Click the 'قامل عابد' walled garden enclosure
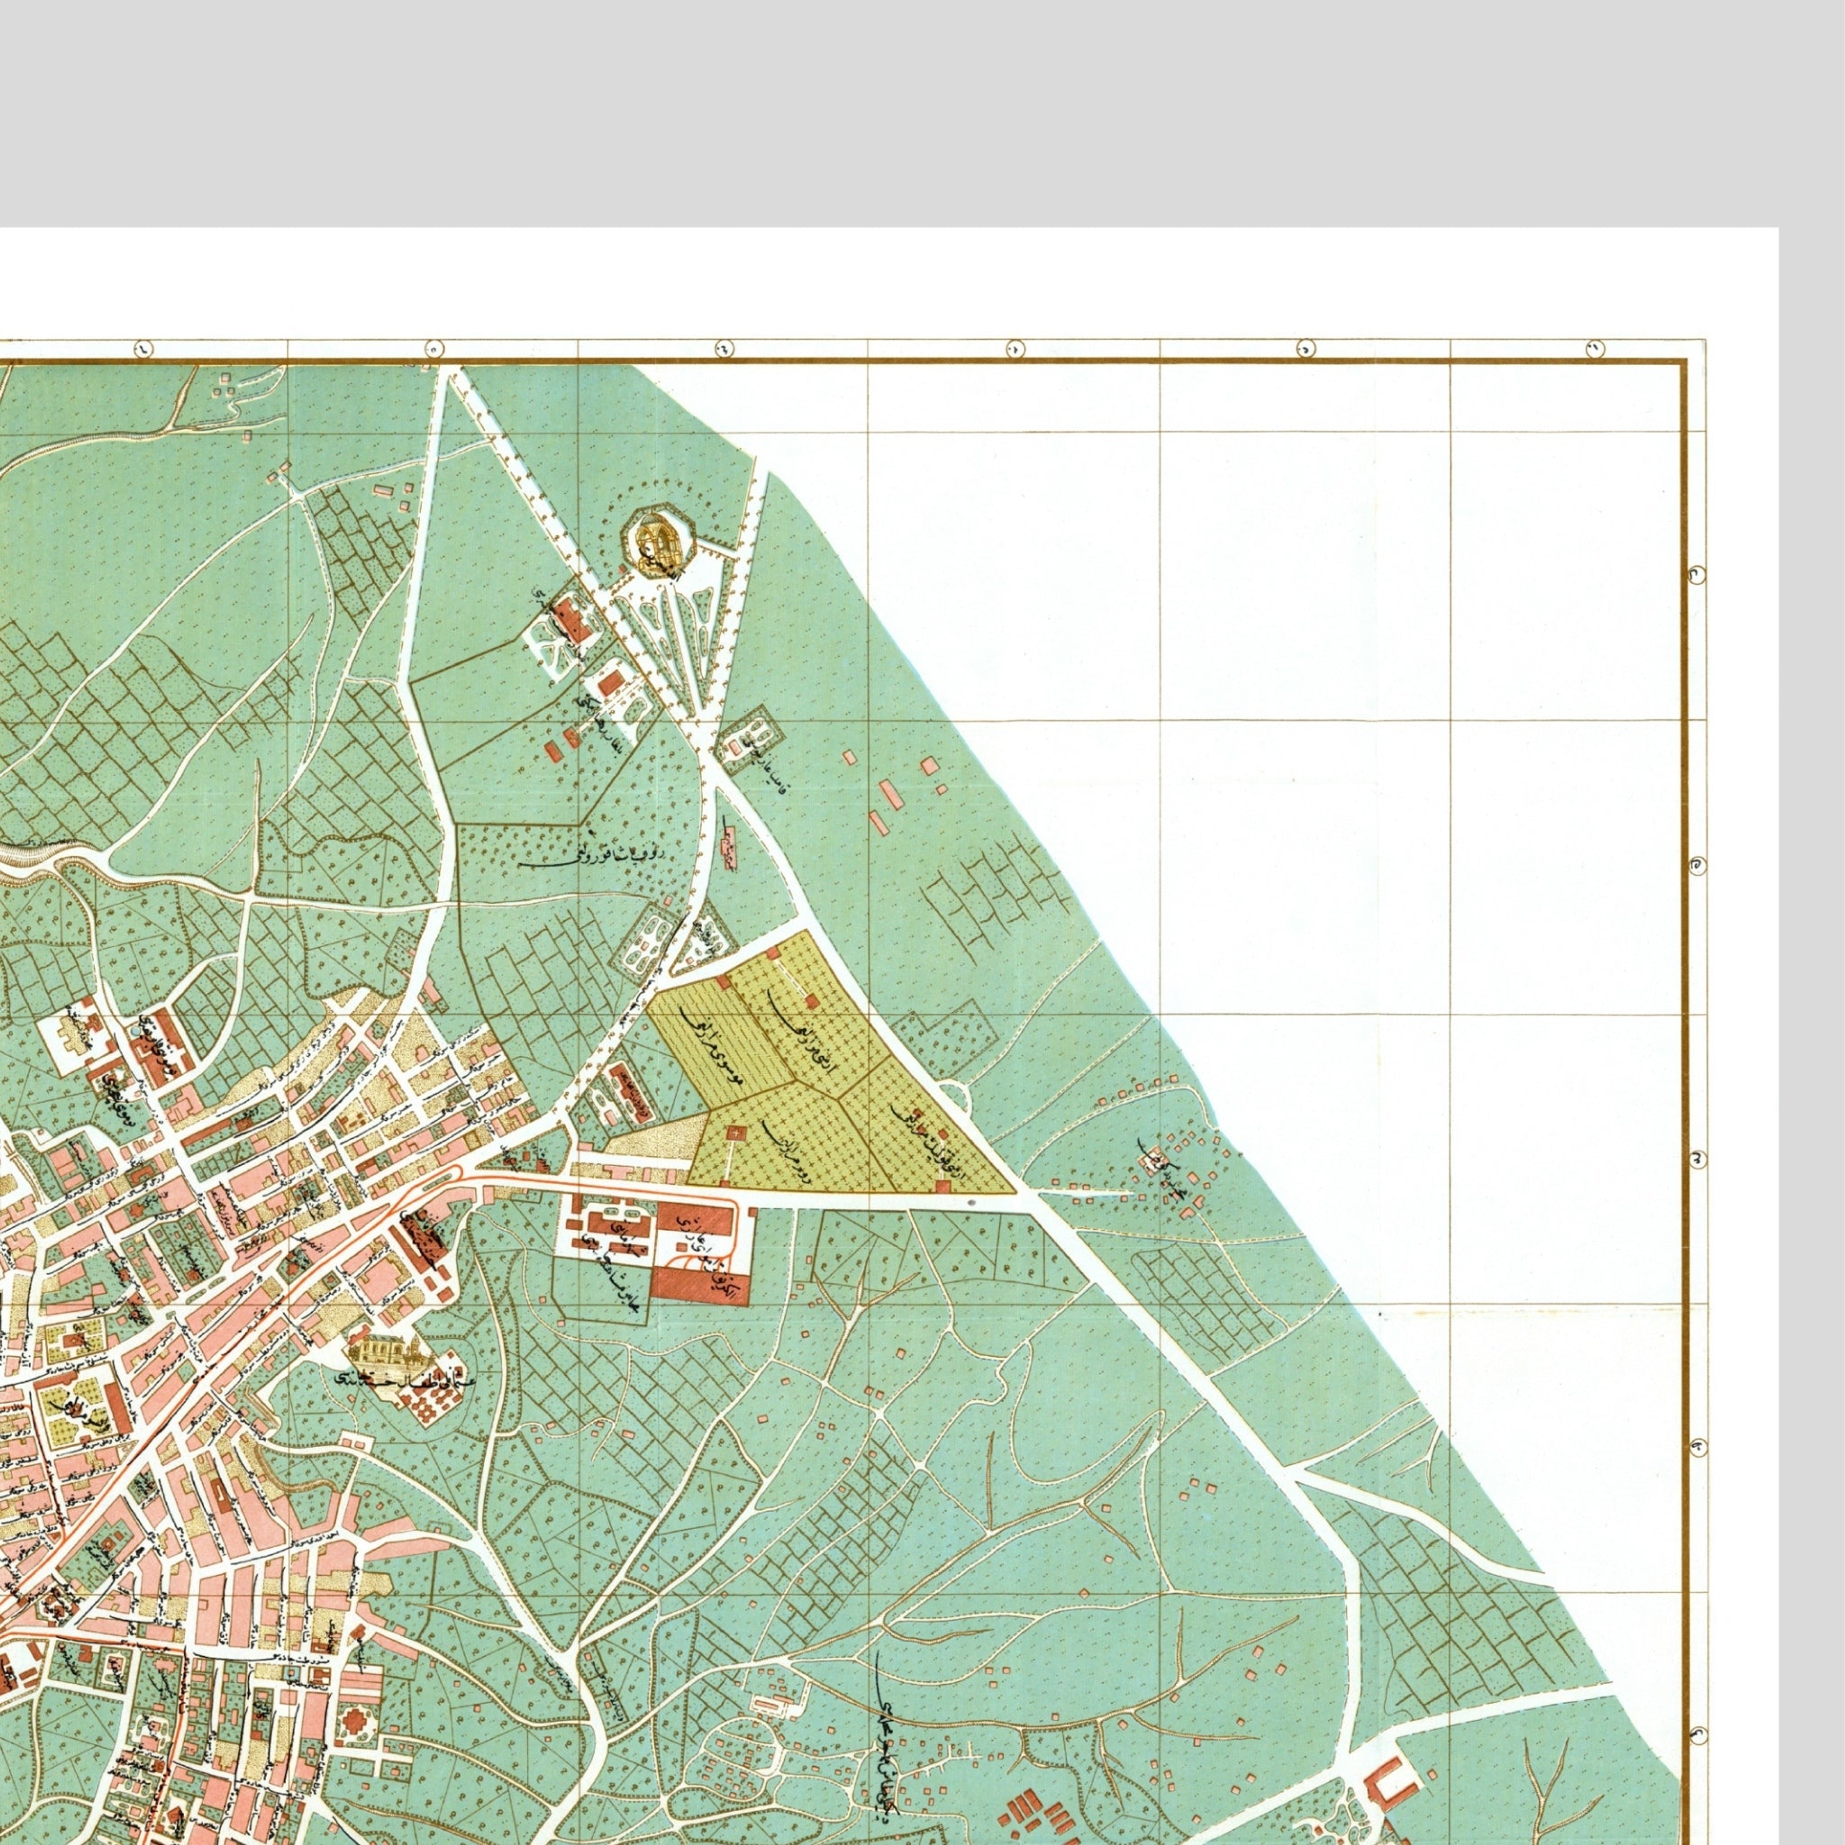 point(750,741)
